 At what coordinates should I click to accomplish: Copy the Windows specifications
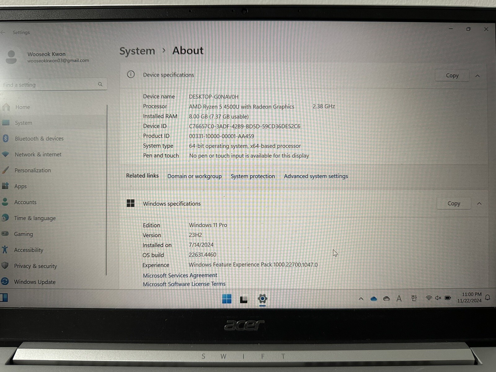454,203
